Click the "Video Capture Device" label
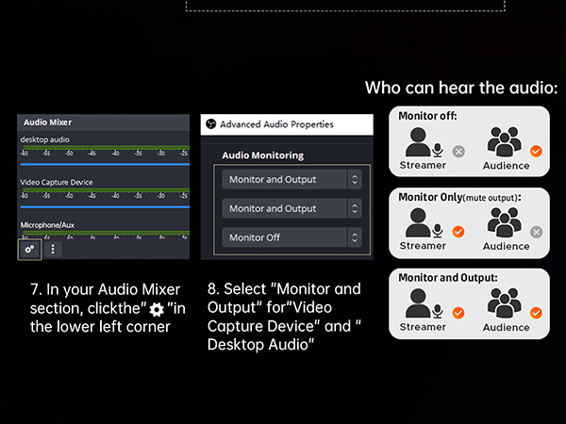Viewport: 566px width, 424px height. pos(57,182)
